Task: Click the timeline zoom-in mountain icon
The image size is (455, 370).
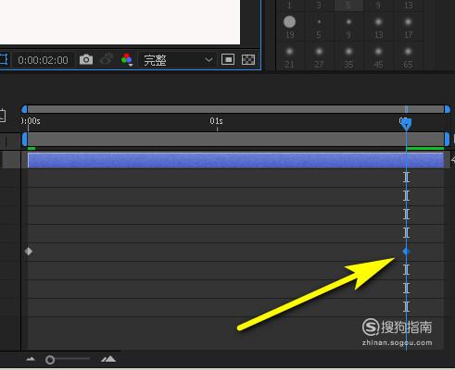Action: [108, 359]
